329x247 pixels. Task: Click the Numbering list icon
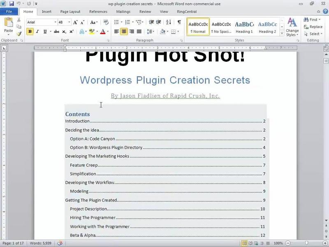[x=127, y=22]
